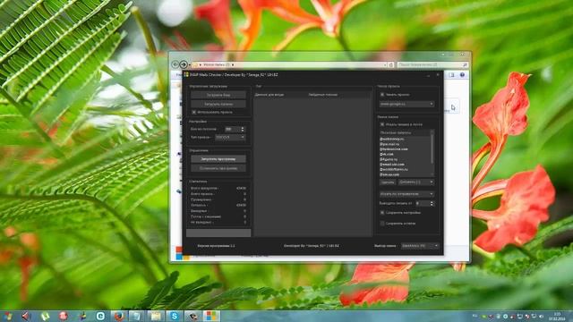Open Explorer help question-mark icon
Screen dimensions: 573x322
point(462,75)
